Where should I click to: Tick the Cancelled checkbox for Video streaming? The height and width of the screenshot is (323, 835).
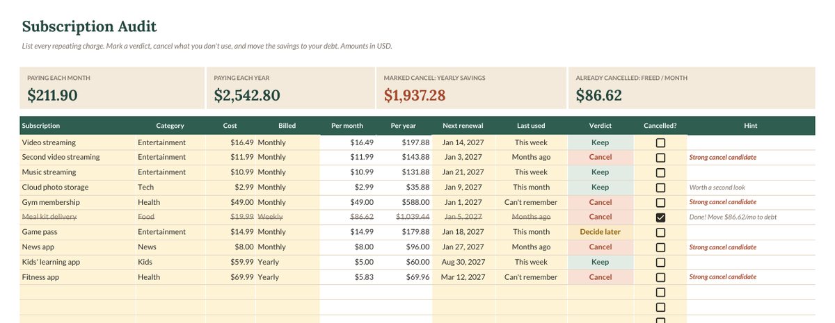point(660,142)
